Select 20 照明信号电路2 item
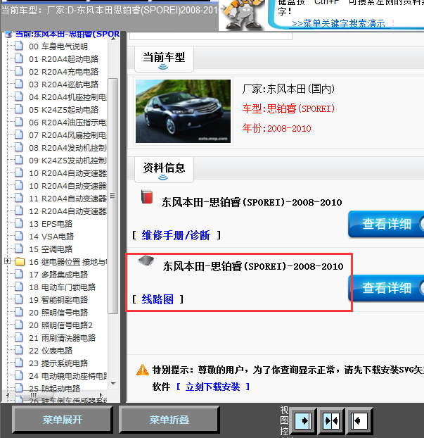The height and width of the screenshot is (438, 424). pos(60,325)
